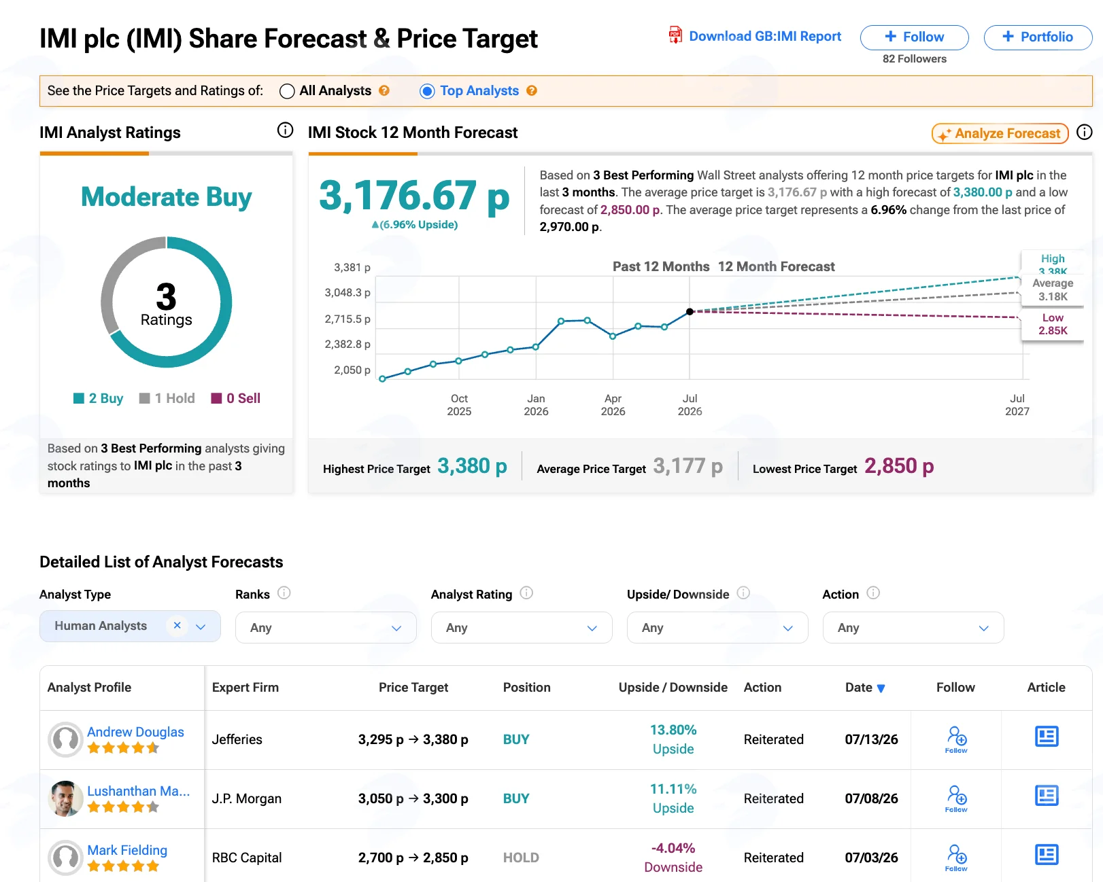The width and height of the screenshot is (1103, 882).
Task: Click the Analyst Profile column header
Action: click(90, 687)
